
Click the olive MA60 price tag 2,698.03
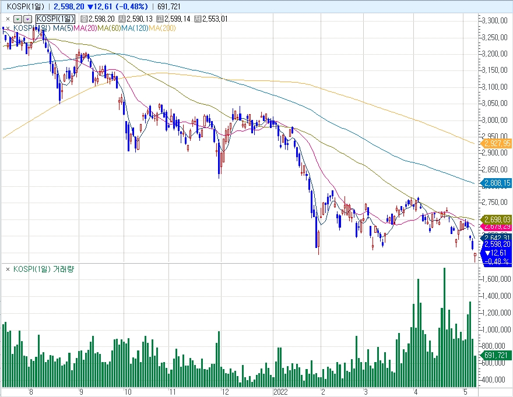[x=496, y=219]
